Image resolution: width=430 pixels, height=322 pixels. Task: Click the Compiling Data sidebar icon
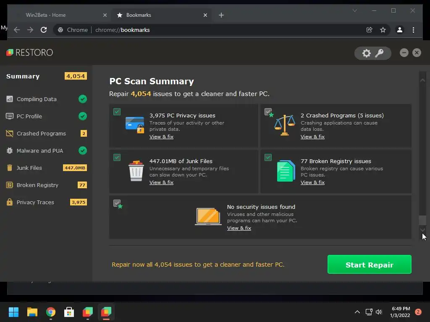(x=10, y=99)
